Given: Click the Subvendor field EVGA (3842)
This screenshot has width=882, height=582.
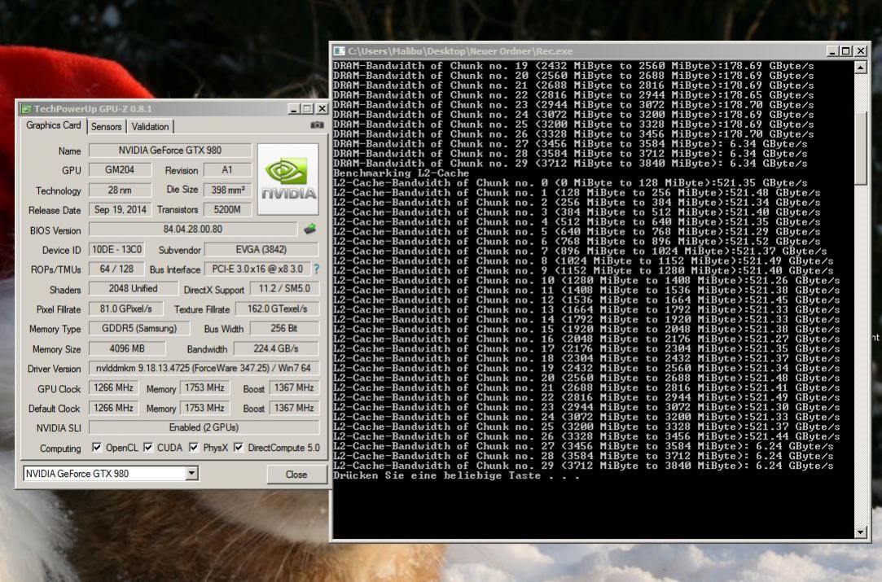Looking at the screenshot, I should (x=261, y=249).
